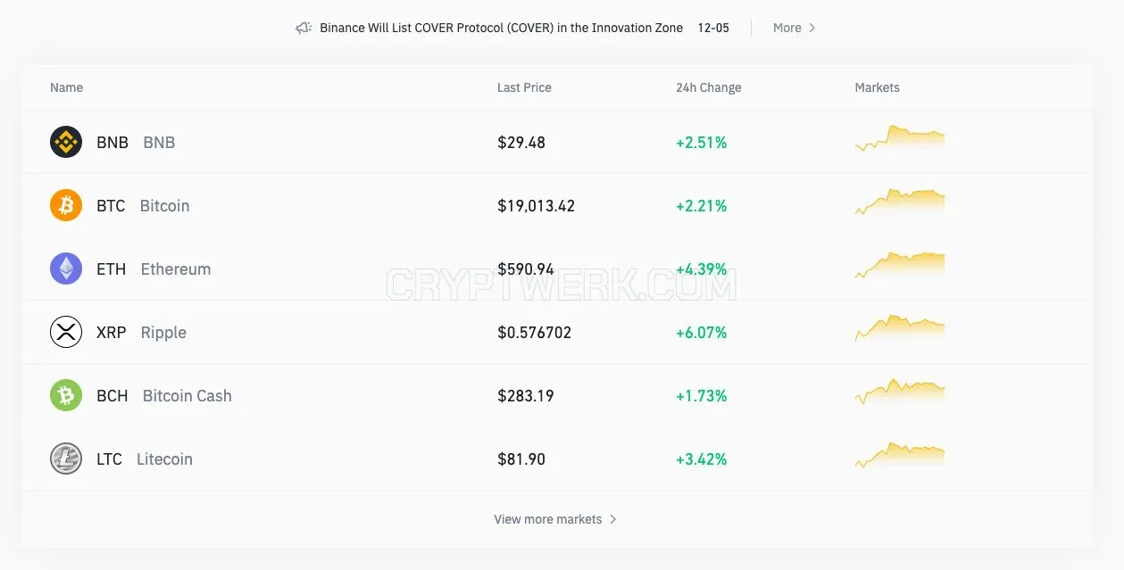Open the BNB price sparkline chart
The height and width of the screenshot is (570, 1124).
click(900, 138)
